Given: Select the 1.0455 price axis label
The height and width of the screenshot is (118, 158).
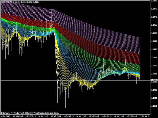Looking at the screenshot, I should 154,41.
